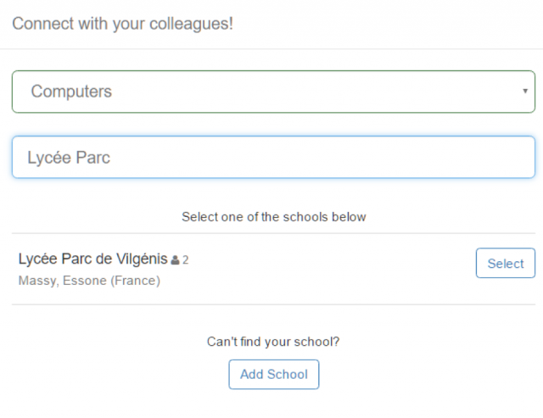Click the word Computers in the selector
Viewport: 543px width, 418px height.
click(x=71, y=92)
